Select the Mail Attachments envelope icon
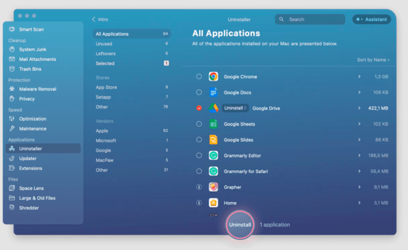Image resolution: width=408 pixels, height=250 pixels. [x=12, y=59]
